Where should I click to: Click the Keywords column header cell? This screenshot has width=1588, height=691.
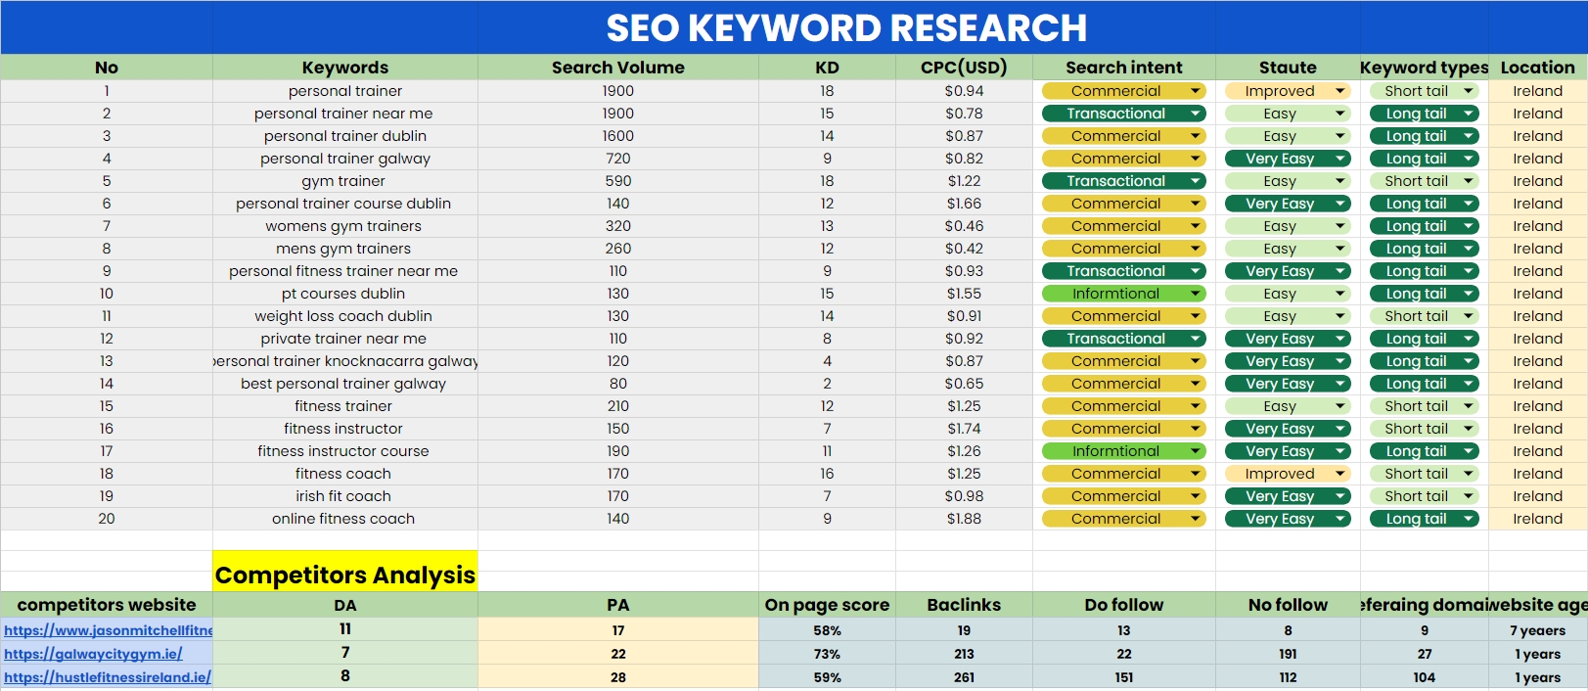click(344, 68)
